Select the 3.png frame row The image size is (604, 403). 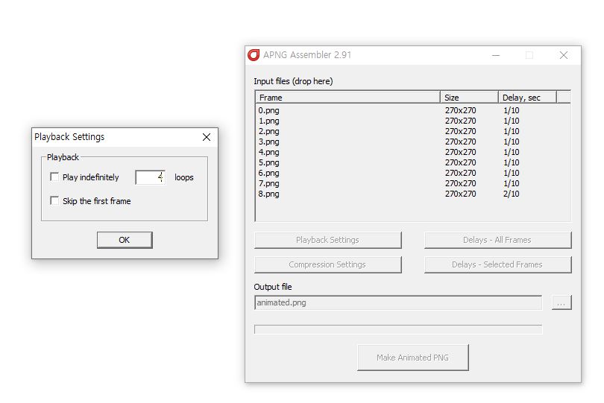pos(413,142)
